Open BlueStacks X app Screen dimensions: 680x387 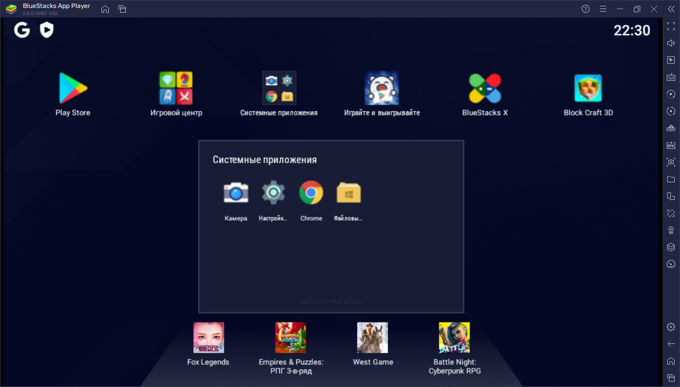tap(485, 88)
